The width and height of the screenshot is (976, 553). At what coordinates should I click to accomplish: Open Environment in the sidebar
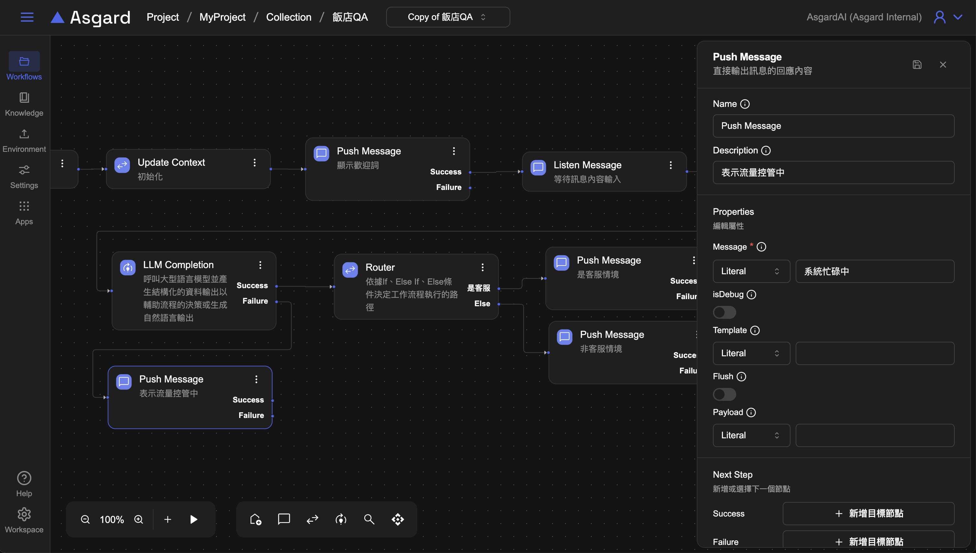pyautogui.click(x=24, y=140)
